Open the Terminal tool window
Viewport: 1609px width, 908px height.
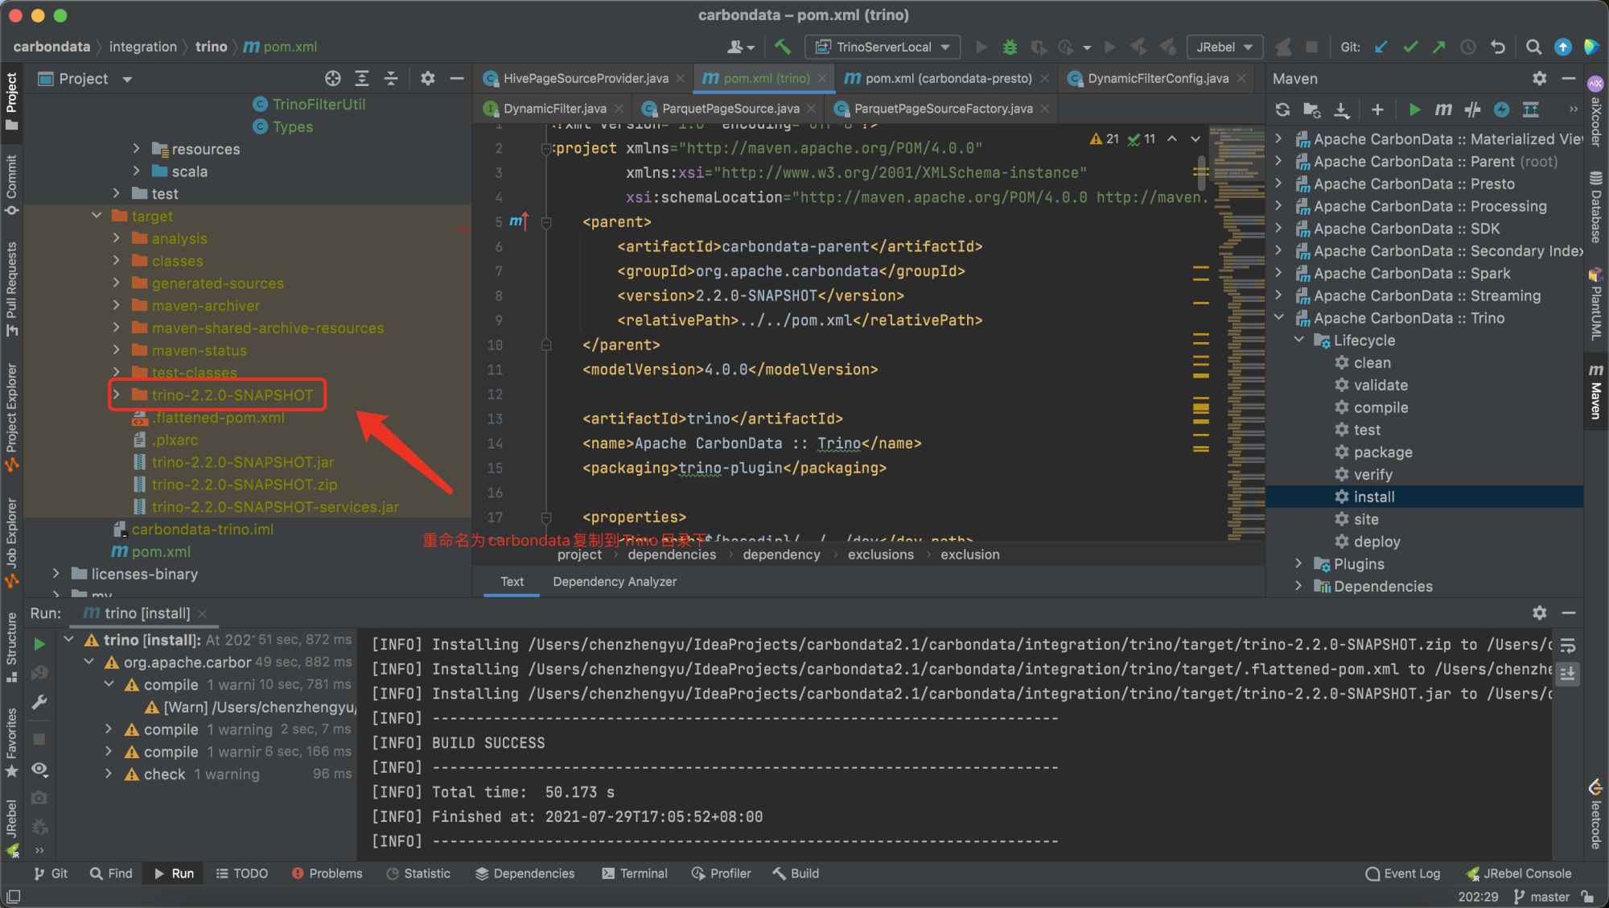pyautogui.click(x=634, y=873)
